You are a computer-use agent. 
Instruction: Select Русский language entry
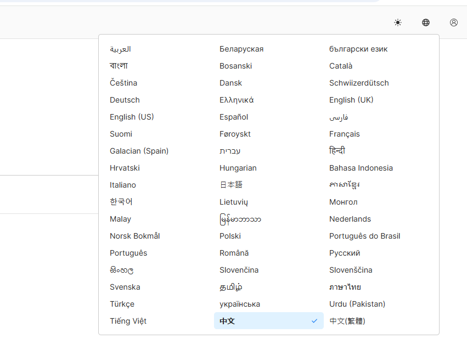click(345, 253)
